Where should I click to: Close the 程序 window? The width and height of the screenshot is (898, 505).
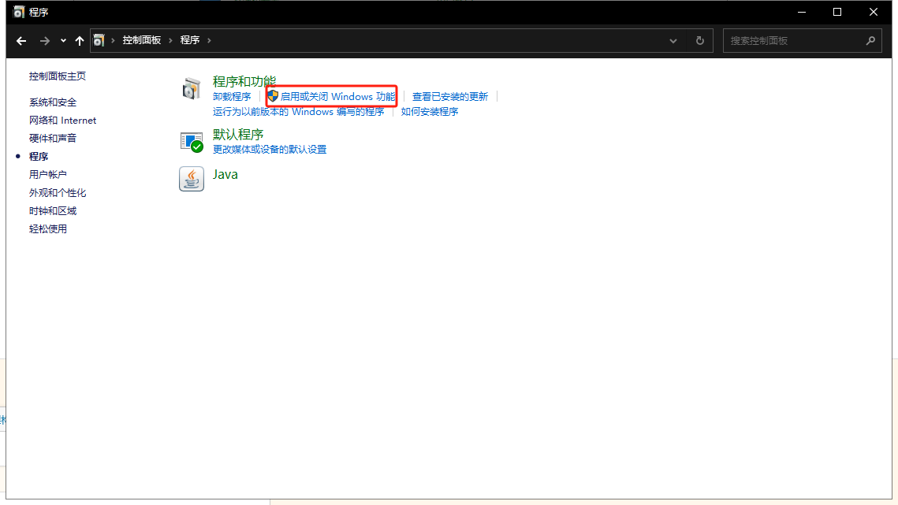(x=874, y=12)
